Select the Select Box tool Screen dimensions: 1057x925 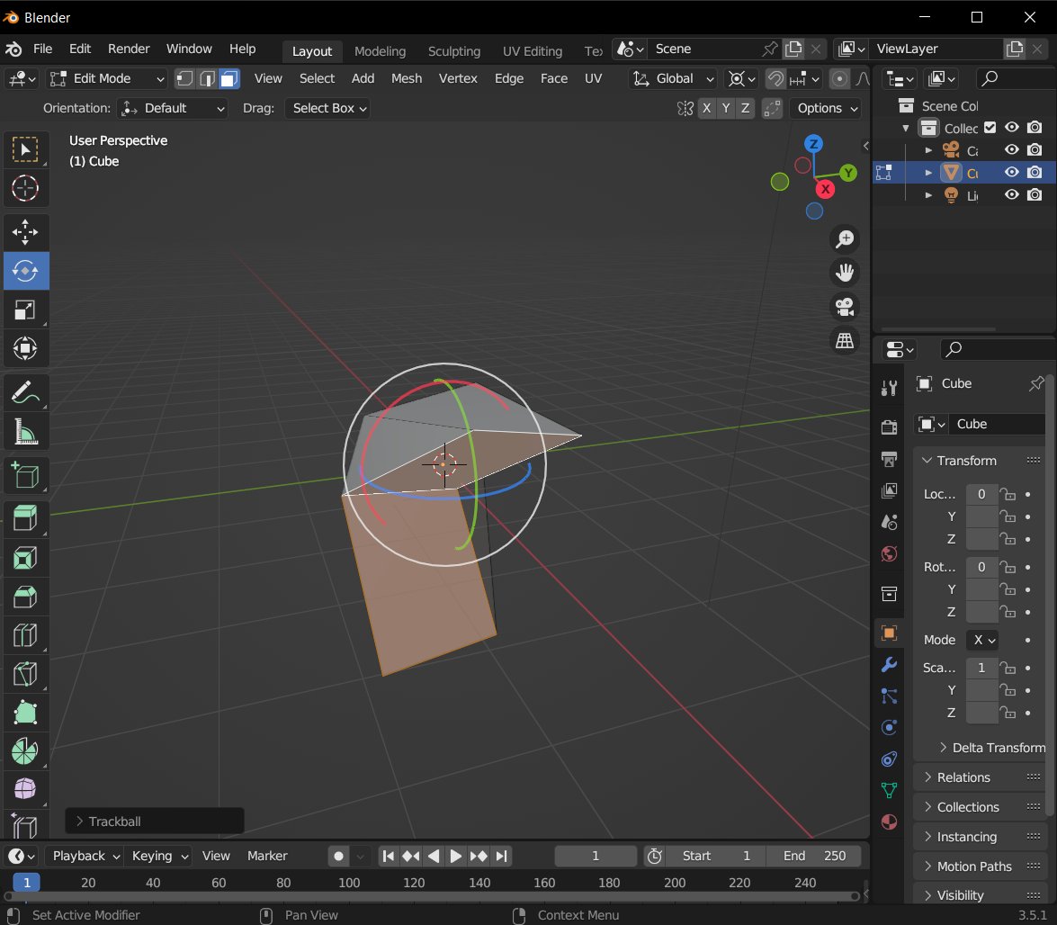pos(25,149)
